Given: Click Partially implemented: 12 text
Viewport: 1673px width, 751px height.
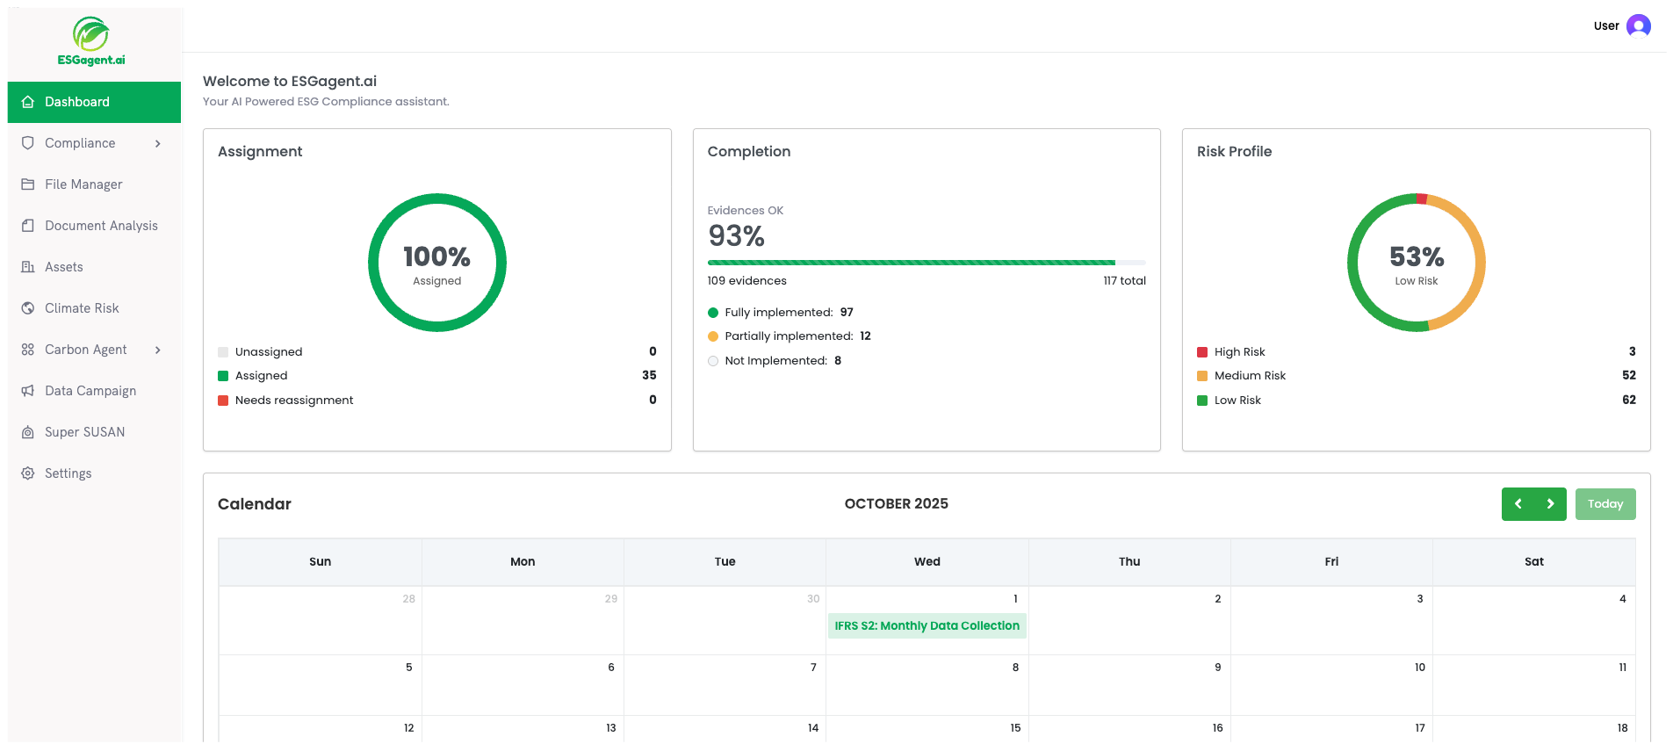Looking at the screenshot, I should (x=798, y=336).
